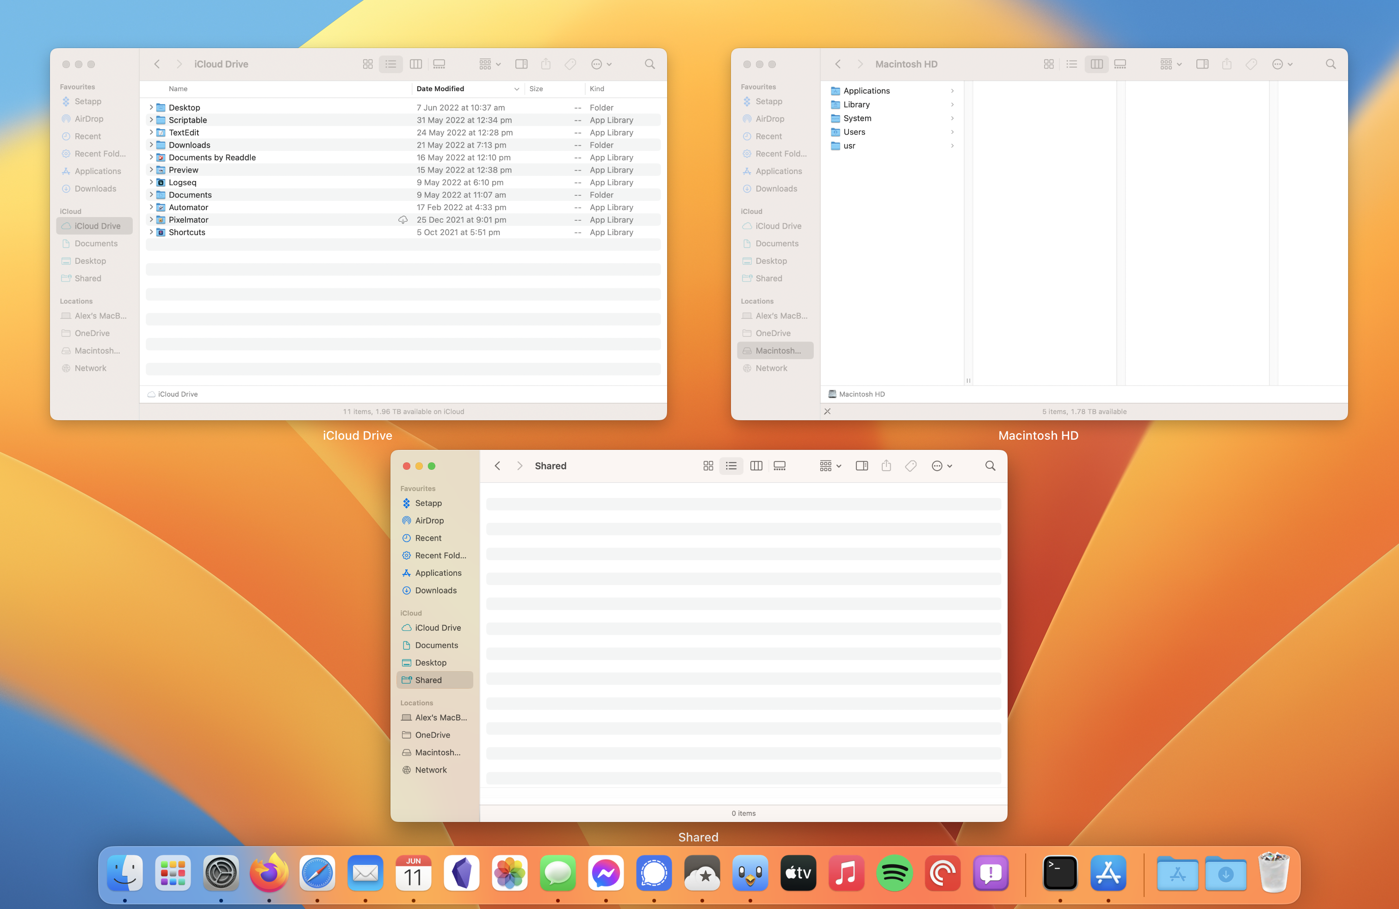Click the share icon in Shared window toolbar
Viewport: 1399px width, 909px height.
pyautogui.click(x=886, y=466)
